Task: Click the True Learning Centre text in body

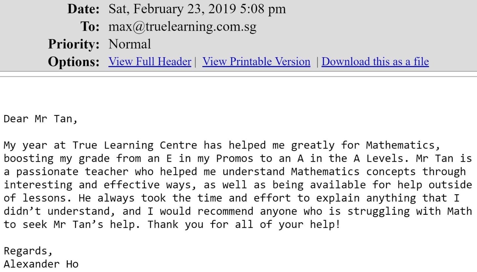Action: point(135,145)
